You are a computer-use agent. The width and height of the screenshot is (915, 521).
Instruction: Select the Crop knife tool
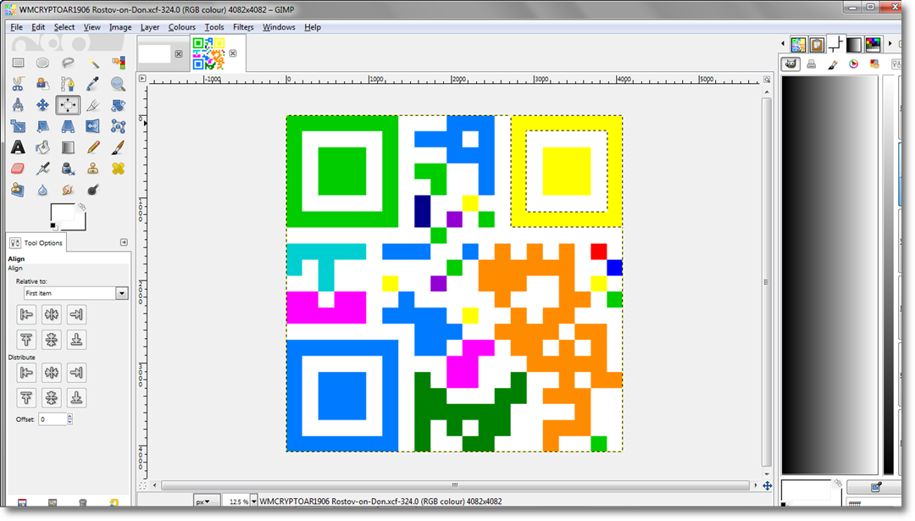tap(93, 105)
